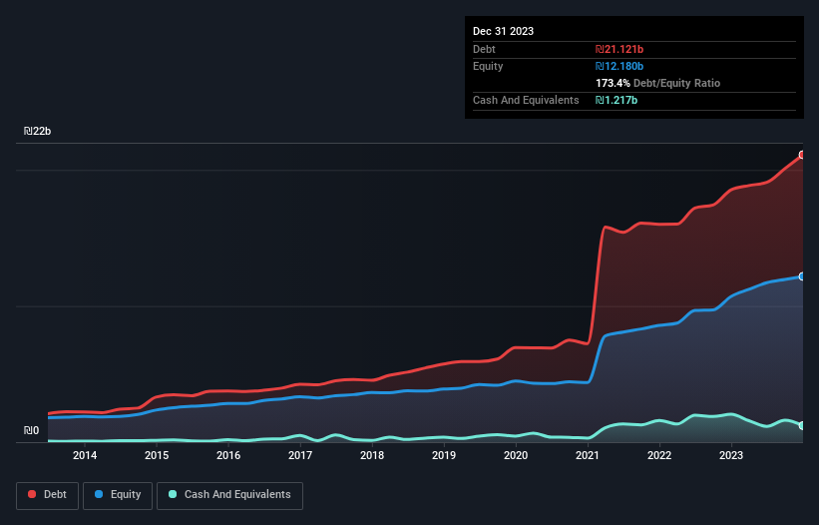Click tooltip Cash And Equivalents row label
Screen dimensions: 819x525
tap(526, 100)
